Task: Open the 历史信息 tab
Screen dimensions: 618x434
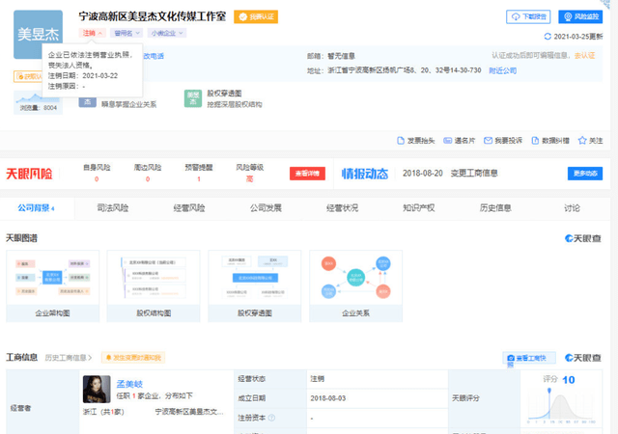Action: (x=495, y=207)
